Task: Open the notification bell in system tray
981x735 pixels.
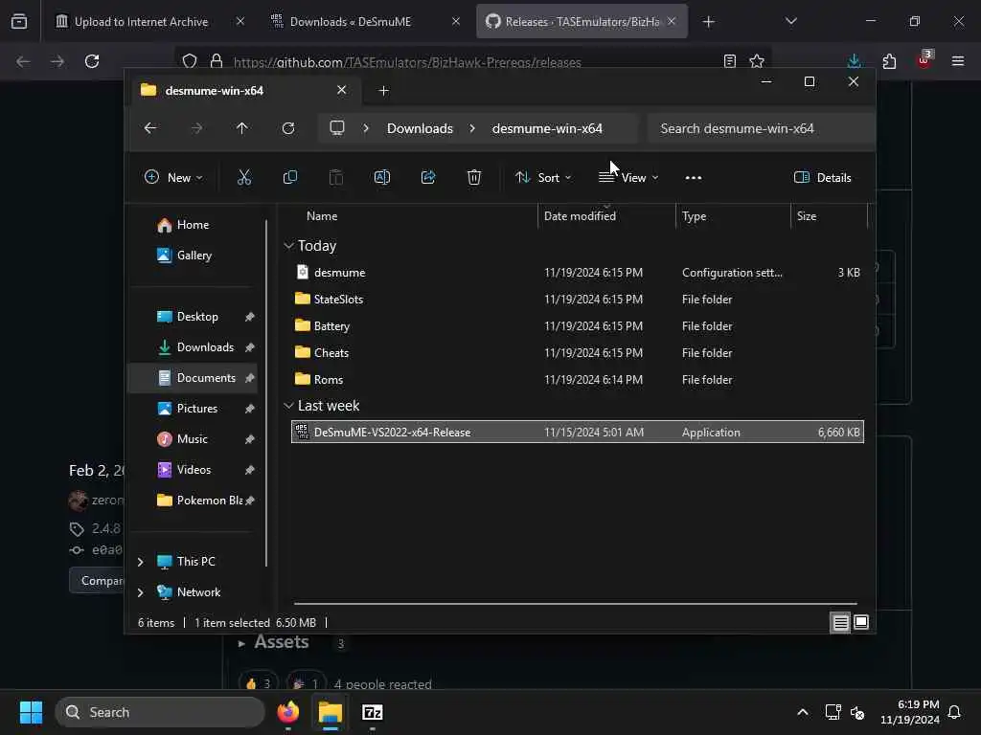Action: tap(954, 712)
